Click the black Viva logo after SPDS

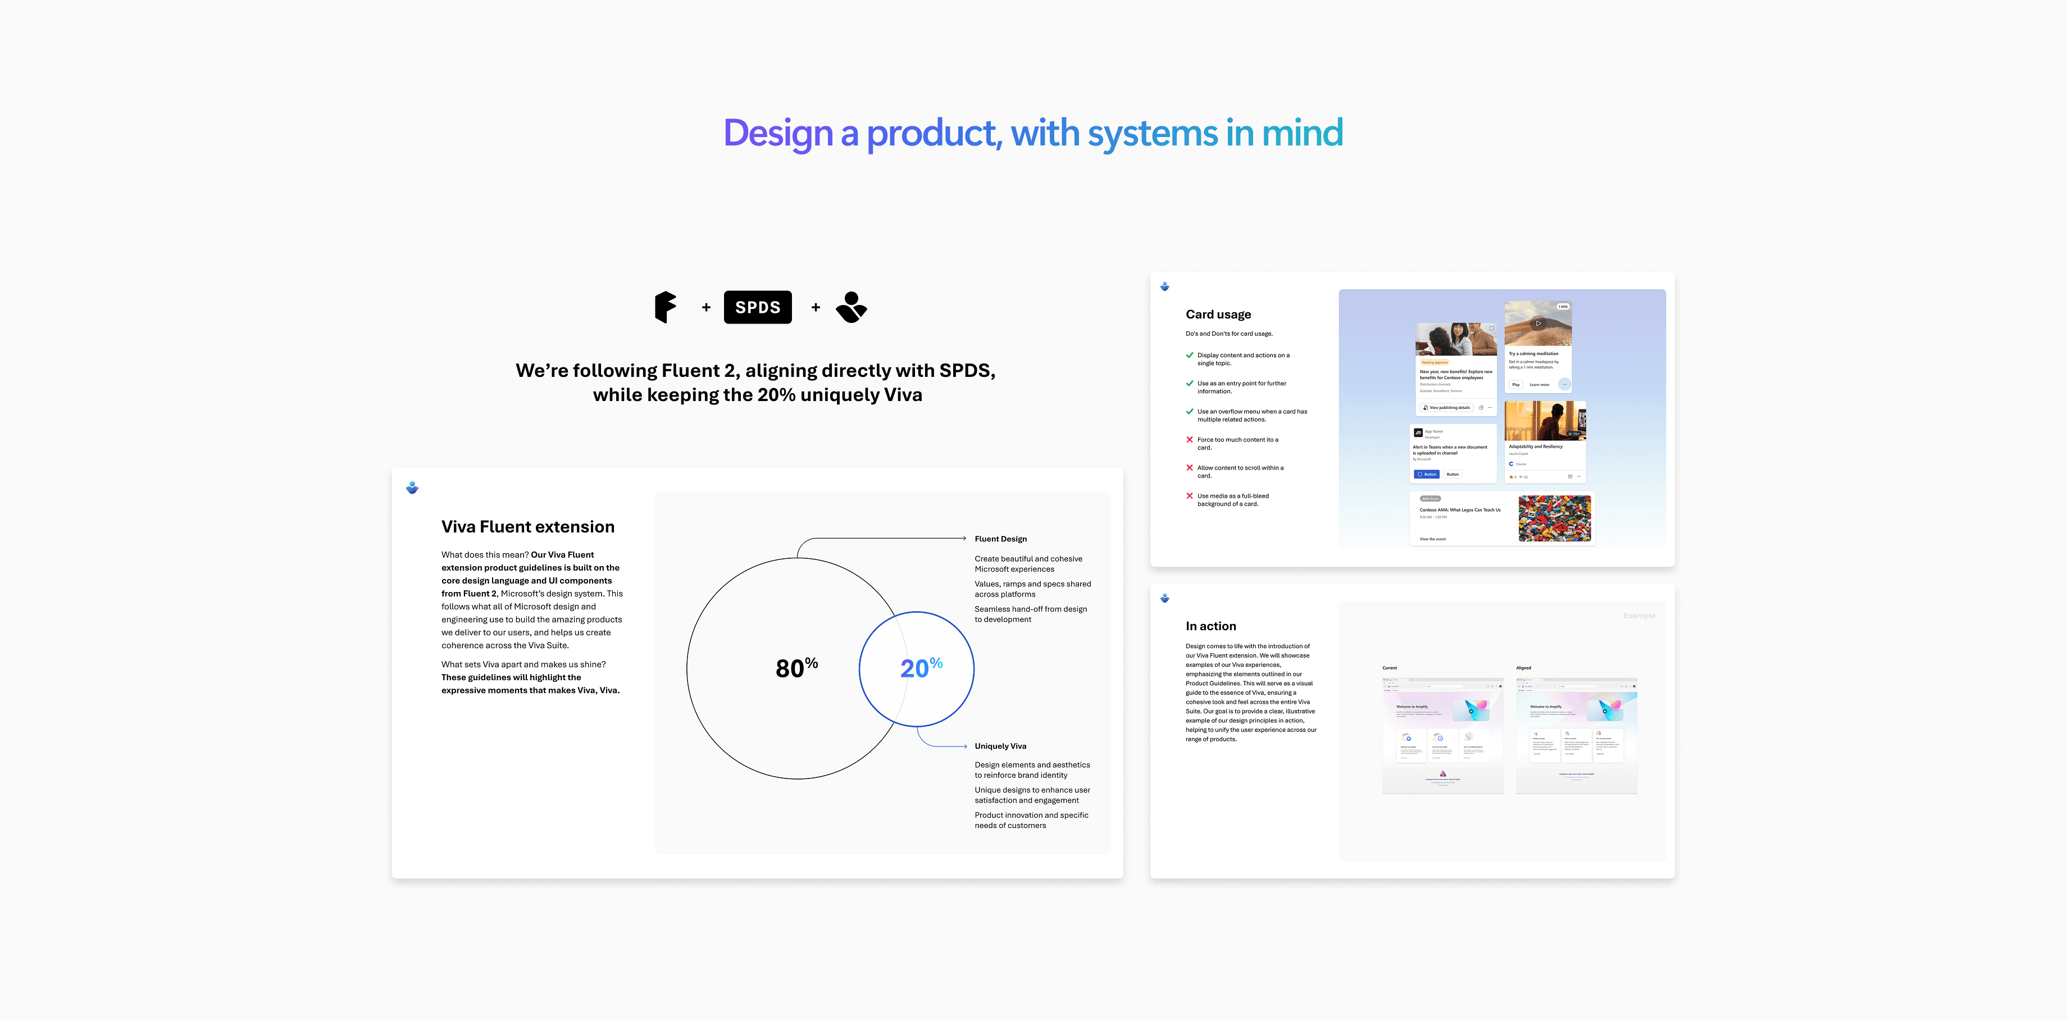[x=852, y=307]
